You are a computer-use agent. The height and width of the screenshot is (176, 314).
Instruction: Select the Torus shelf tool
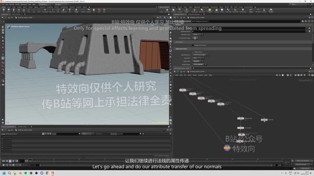[x=19, y=10]
